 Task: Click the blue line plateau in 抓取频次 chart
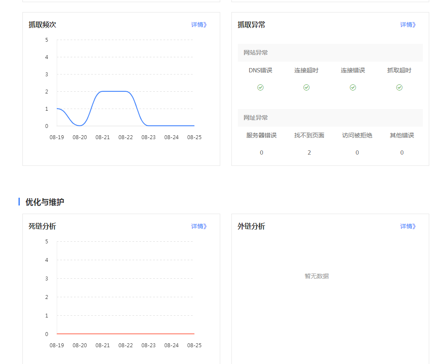(114, 91)
